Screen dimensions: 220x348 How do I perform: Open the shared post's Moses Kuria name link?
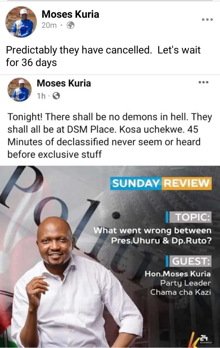[64, 83]
